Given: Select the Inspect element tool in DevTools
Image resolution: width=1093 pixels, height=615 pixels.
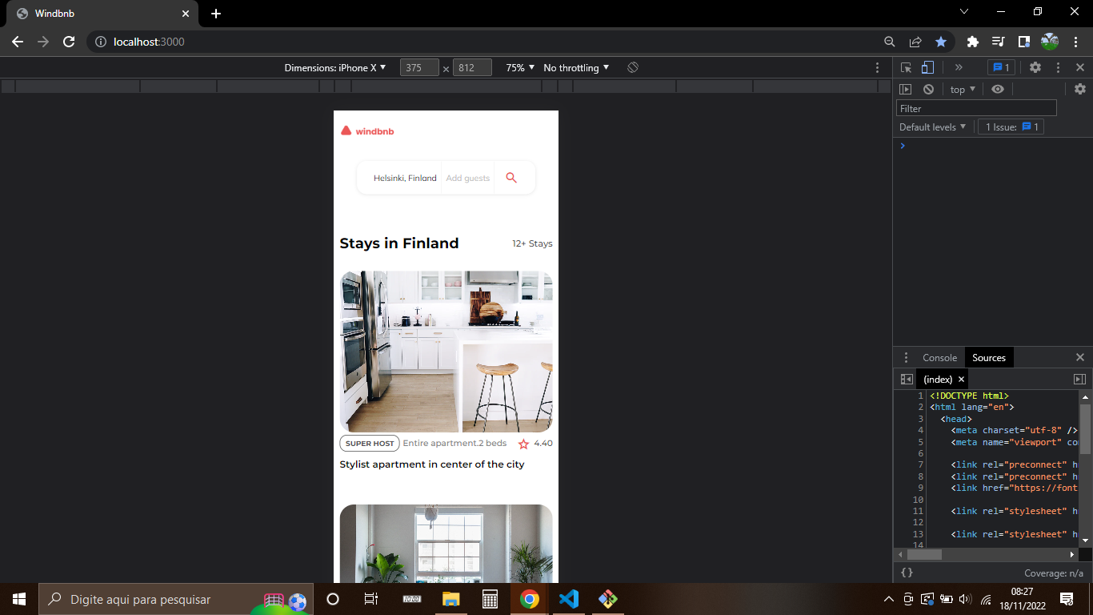Looking at the screenshot, I should pyautogui.click(x=907, y=67).
